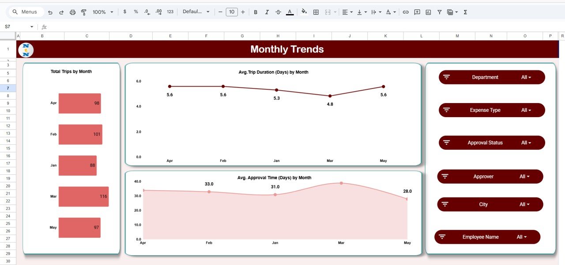This screenshot has width=565, height=265.
Task: Toggle italic formatting
Action: click(267, 12)
